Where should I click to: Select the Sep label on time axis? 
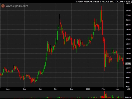click(24, 89)
